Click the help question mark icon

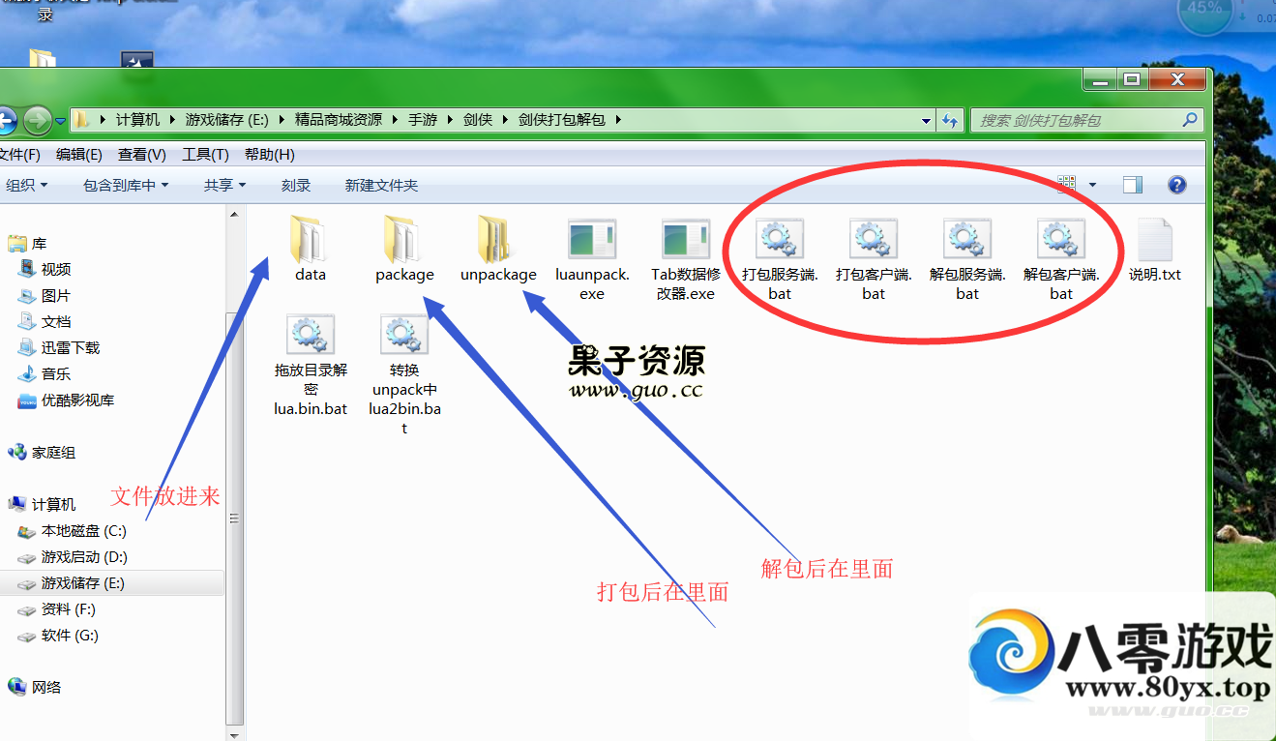pos(1177,185)
